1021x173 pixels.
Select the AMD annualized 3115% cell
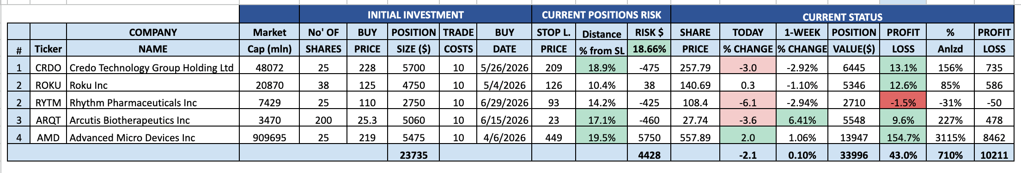(x=950, y=138)
